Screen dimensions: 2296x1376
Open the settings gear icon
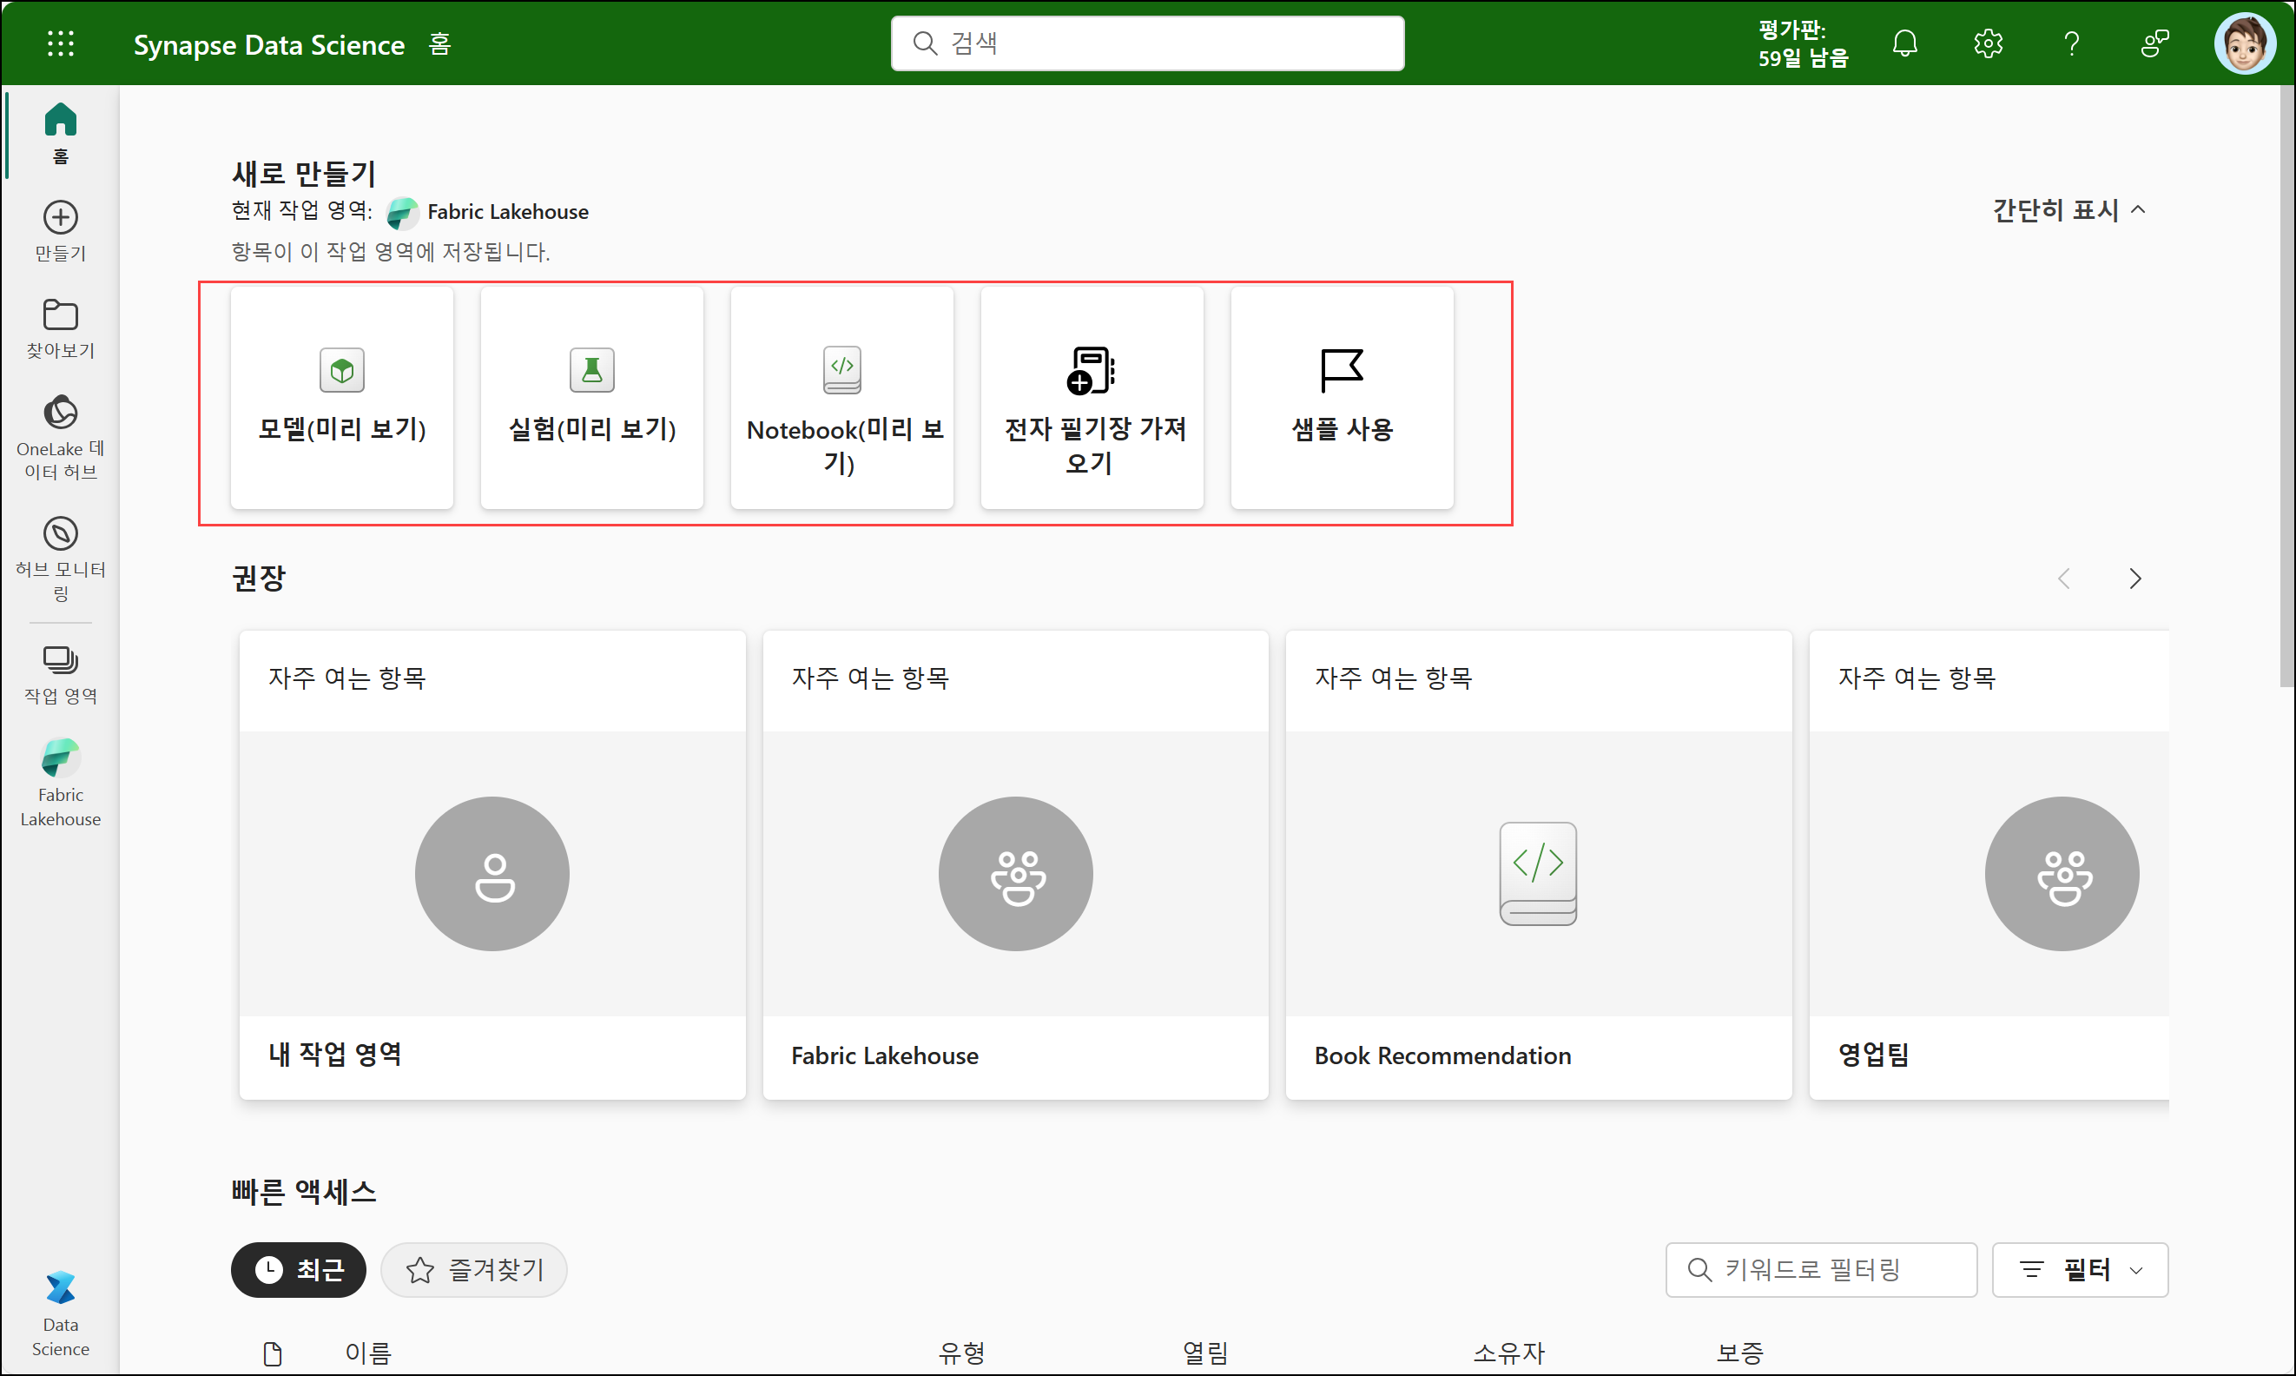pyautogui.click(x=1988, y=43)
